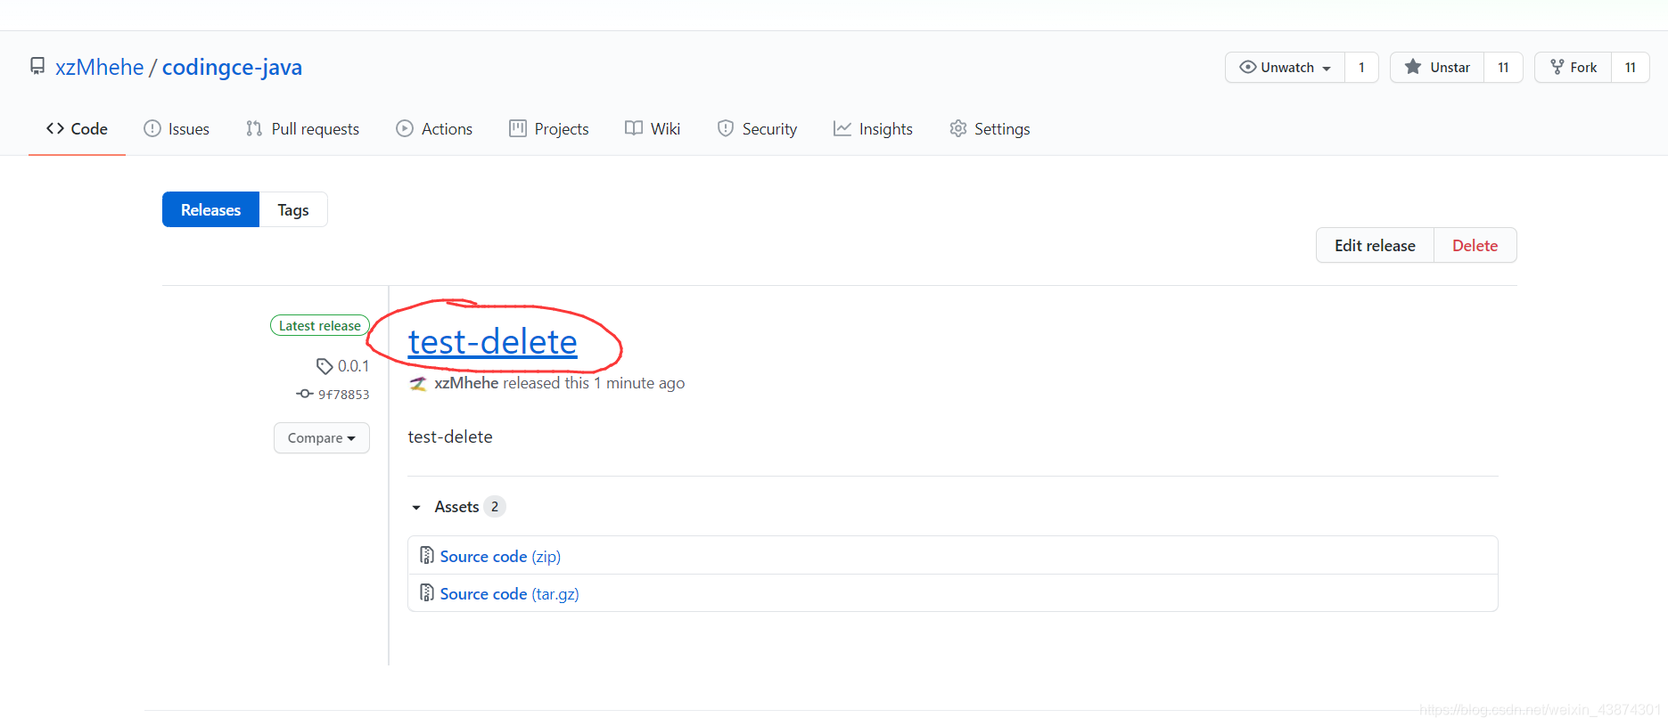The image size is (1668, 726).
Task: Collapse the Assets section
Action: click(456, 507)
